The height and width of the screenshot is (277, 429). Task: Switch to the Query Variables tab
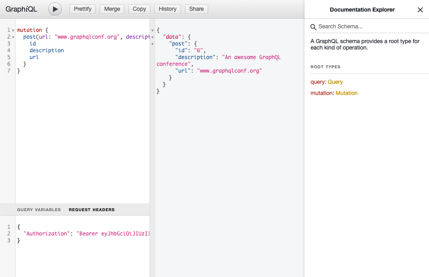39,210
